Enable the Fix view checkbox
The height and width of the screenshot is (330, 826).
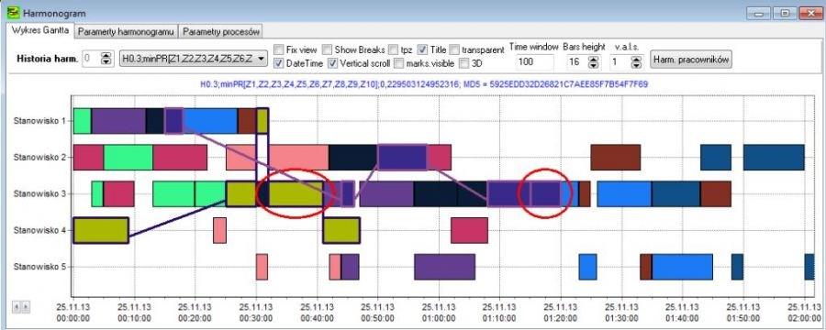(279, 50)
